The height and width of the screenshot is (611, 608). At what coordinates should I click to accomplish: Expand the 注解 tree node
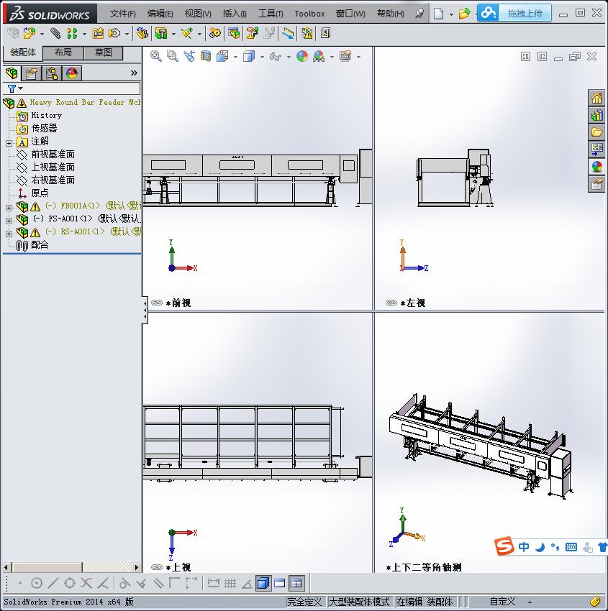[x=9, y=143]
